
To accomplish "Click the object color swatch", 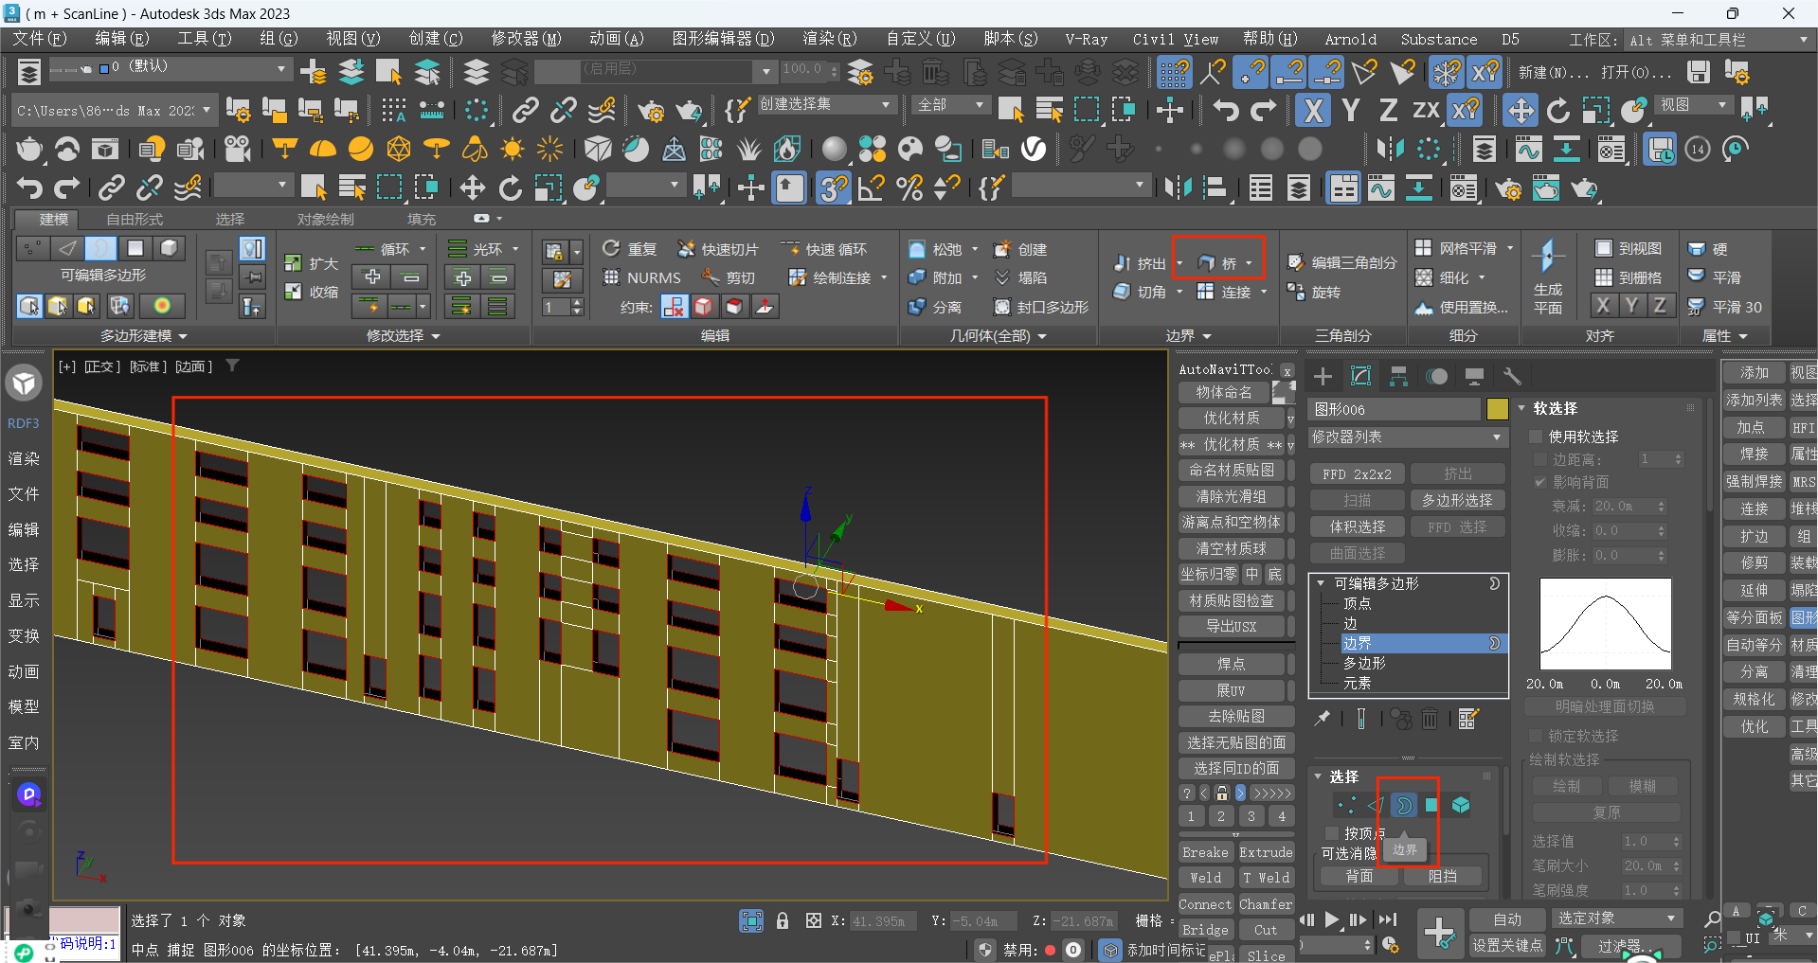I will pyautogui.click(x=1497, y=409).
